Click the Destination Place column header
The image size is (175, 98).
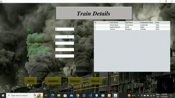(147, 23)
